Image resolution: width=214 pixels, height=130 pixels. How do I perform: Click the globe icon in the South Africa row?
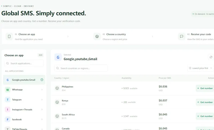click(57, 116)
